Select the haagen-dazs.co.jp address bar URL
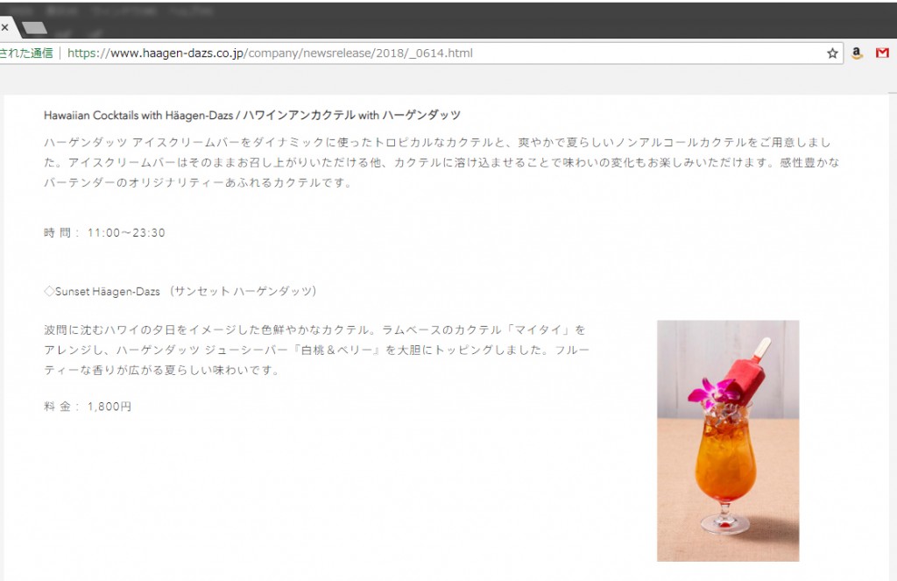Image resolution: width=897 pixels, height=581 pixels. [270, 53]
